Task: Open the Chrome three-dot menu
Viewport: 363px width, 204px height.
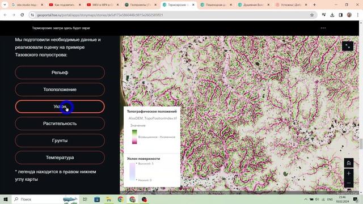Action: point(358,15)
